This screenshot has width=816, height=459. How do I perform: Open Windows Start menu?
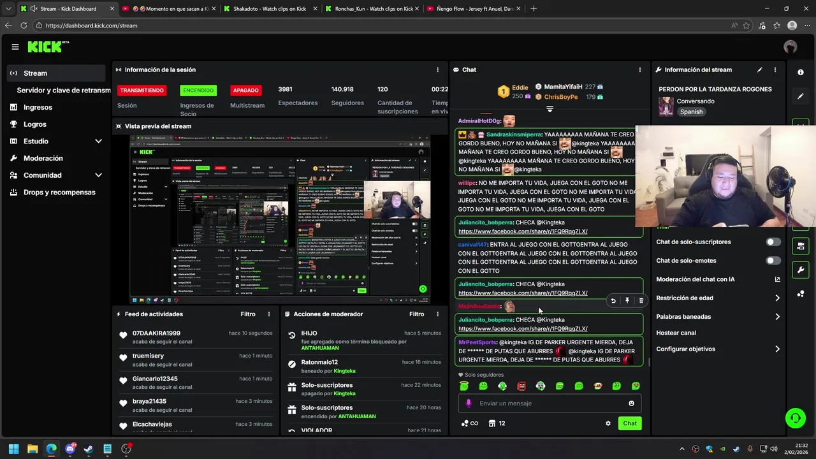pos(13,449)
